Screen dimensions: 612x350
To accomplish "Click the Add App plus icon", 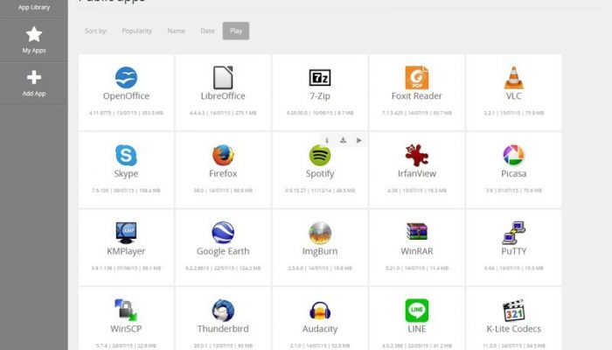I will click(34, 77).
